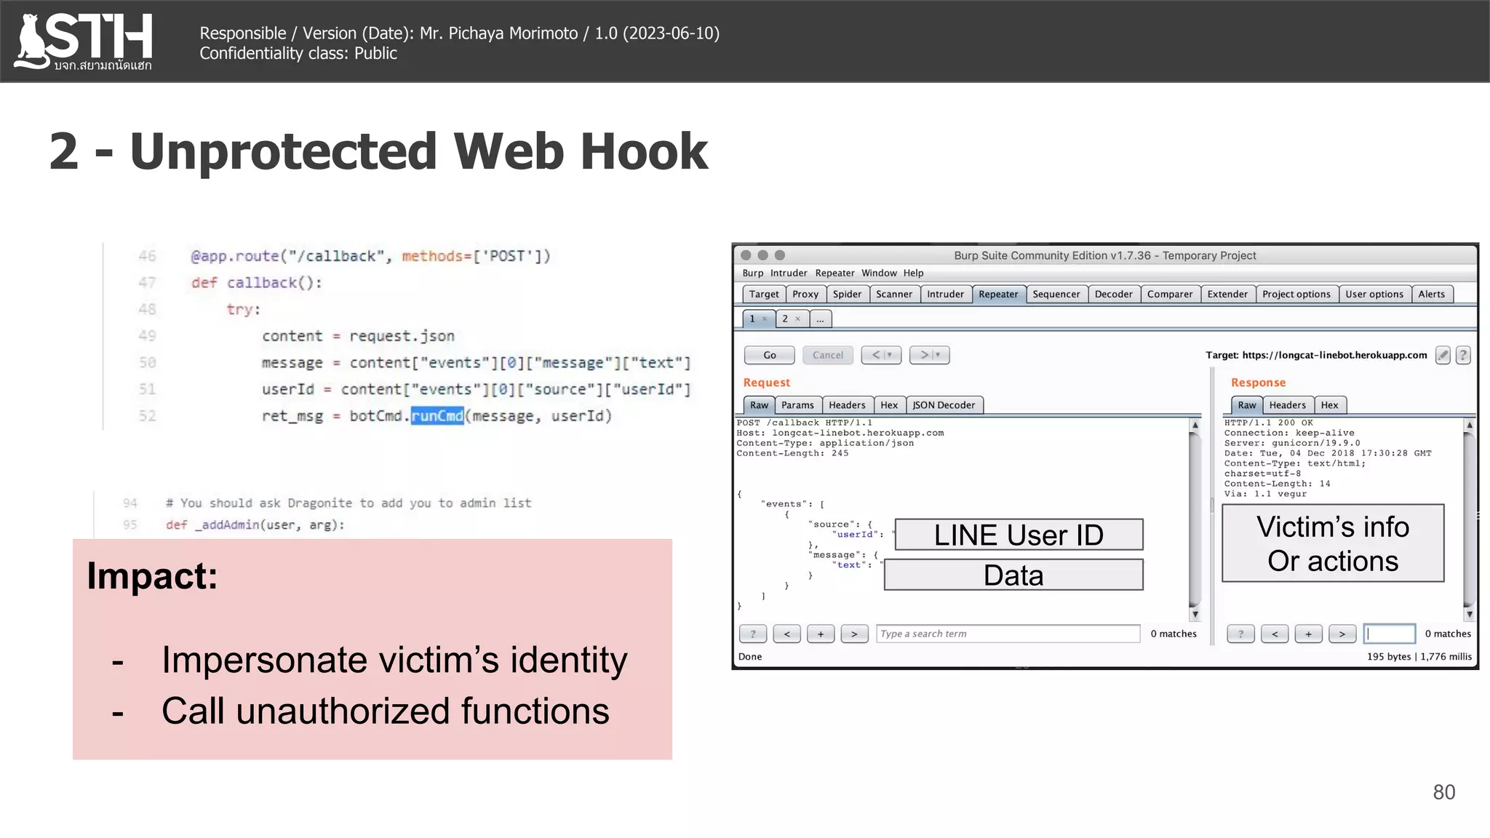Open the target help question-mark icon

point(1463,355)
